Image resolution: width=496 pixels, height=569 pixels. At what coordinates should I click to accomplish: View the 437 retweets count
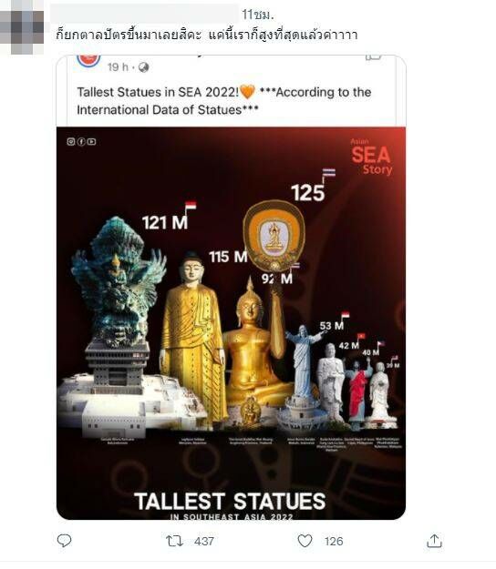tap(204, 541)
